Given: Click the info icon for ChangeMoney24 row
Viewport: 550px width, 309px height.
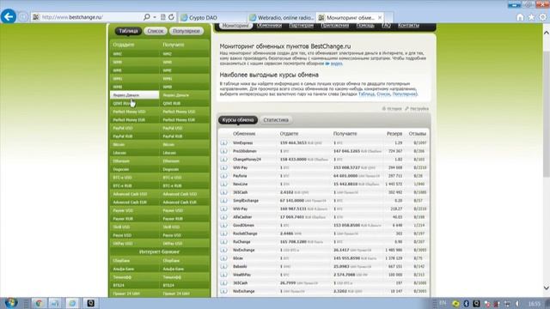Looking at the screenshot, I should (223, 160).
